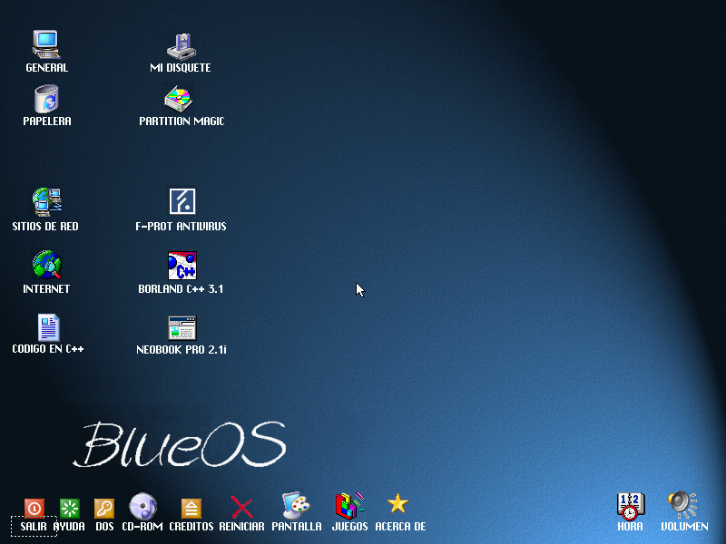Screen dimensions: 726x544
Task: Click the ACERCA DE star icon
Action: (x=397, y=503)
